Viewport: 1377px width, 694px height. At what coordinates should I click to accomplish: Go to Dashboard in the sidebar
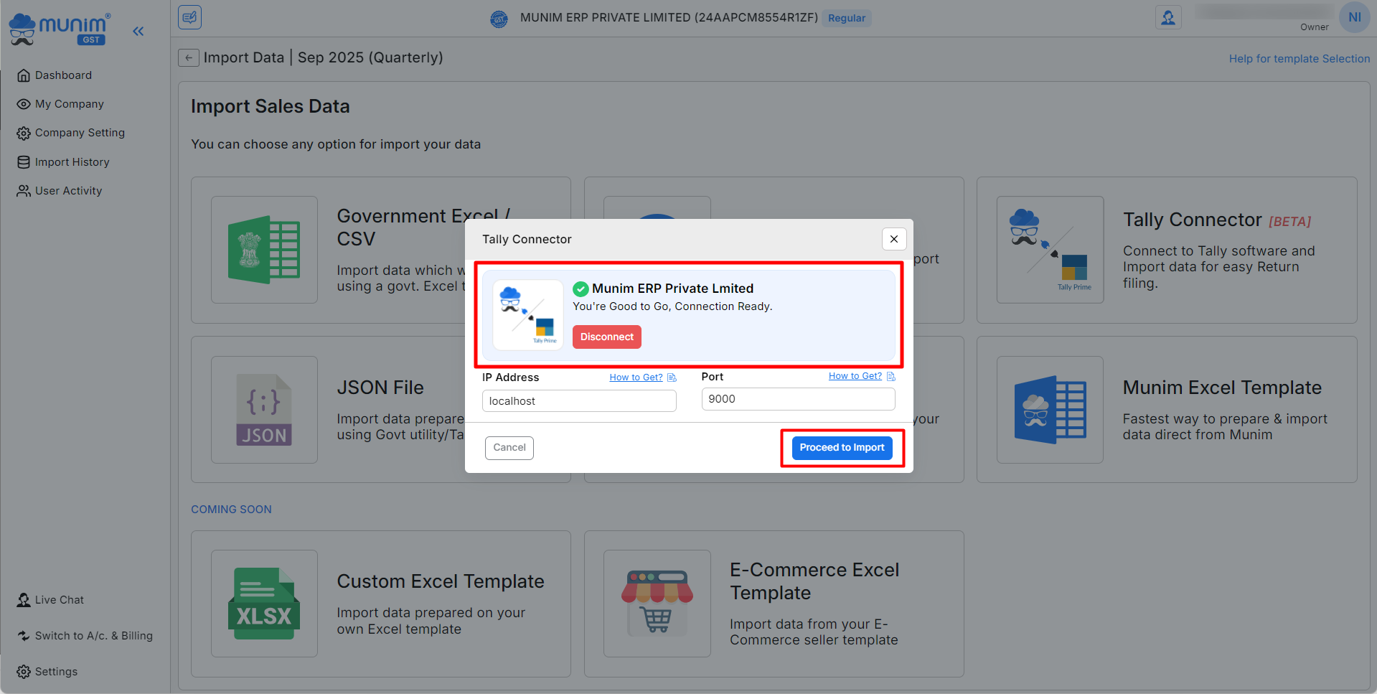63,75
